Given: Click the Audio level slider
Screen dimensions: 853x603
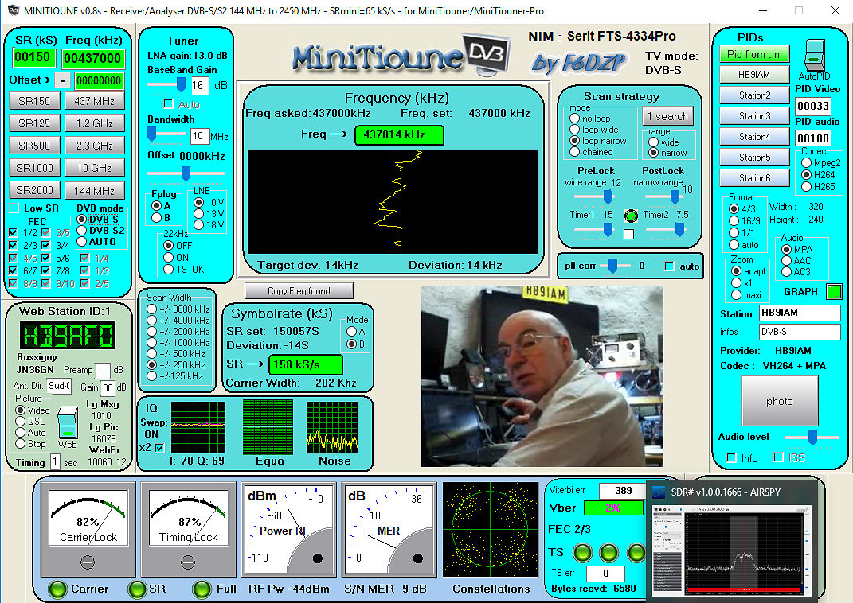Looking at the screenshot, I should 812,437.
